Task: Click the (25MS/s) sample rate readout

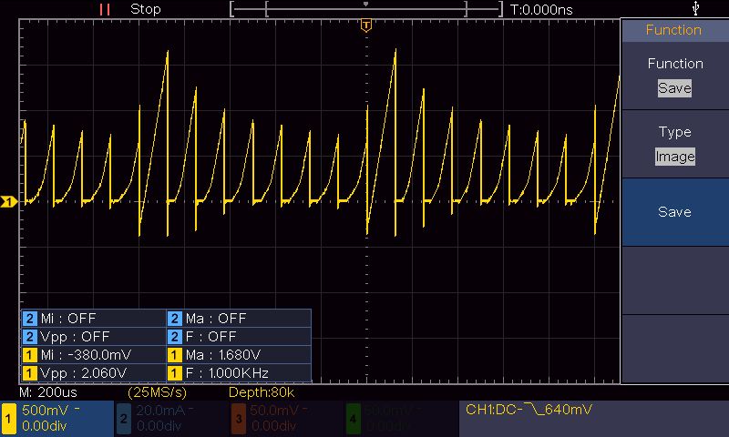Action: coord(157,392)
